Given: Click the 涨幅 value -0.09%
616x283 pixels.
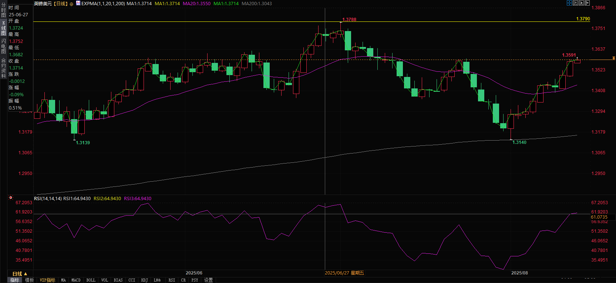Looking at the screenshot, I should [x=16, y=95].
